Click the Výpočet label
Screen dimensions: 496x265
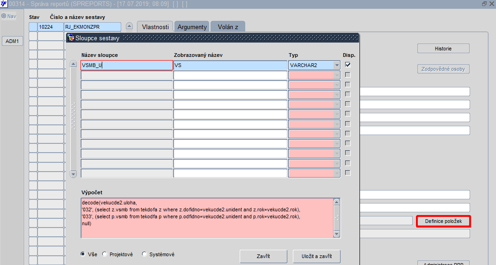pyautogui.click(x=92, y=192)
